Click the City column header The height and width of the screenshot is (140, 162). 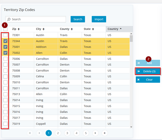46,29
